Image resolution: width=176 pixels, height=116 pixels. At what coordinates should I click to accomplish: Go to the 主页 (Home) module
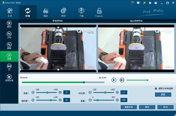pos(9,12)
